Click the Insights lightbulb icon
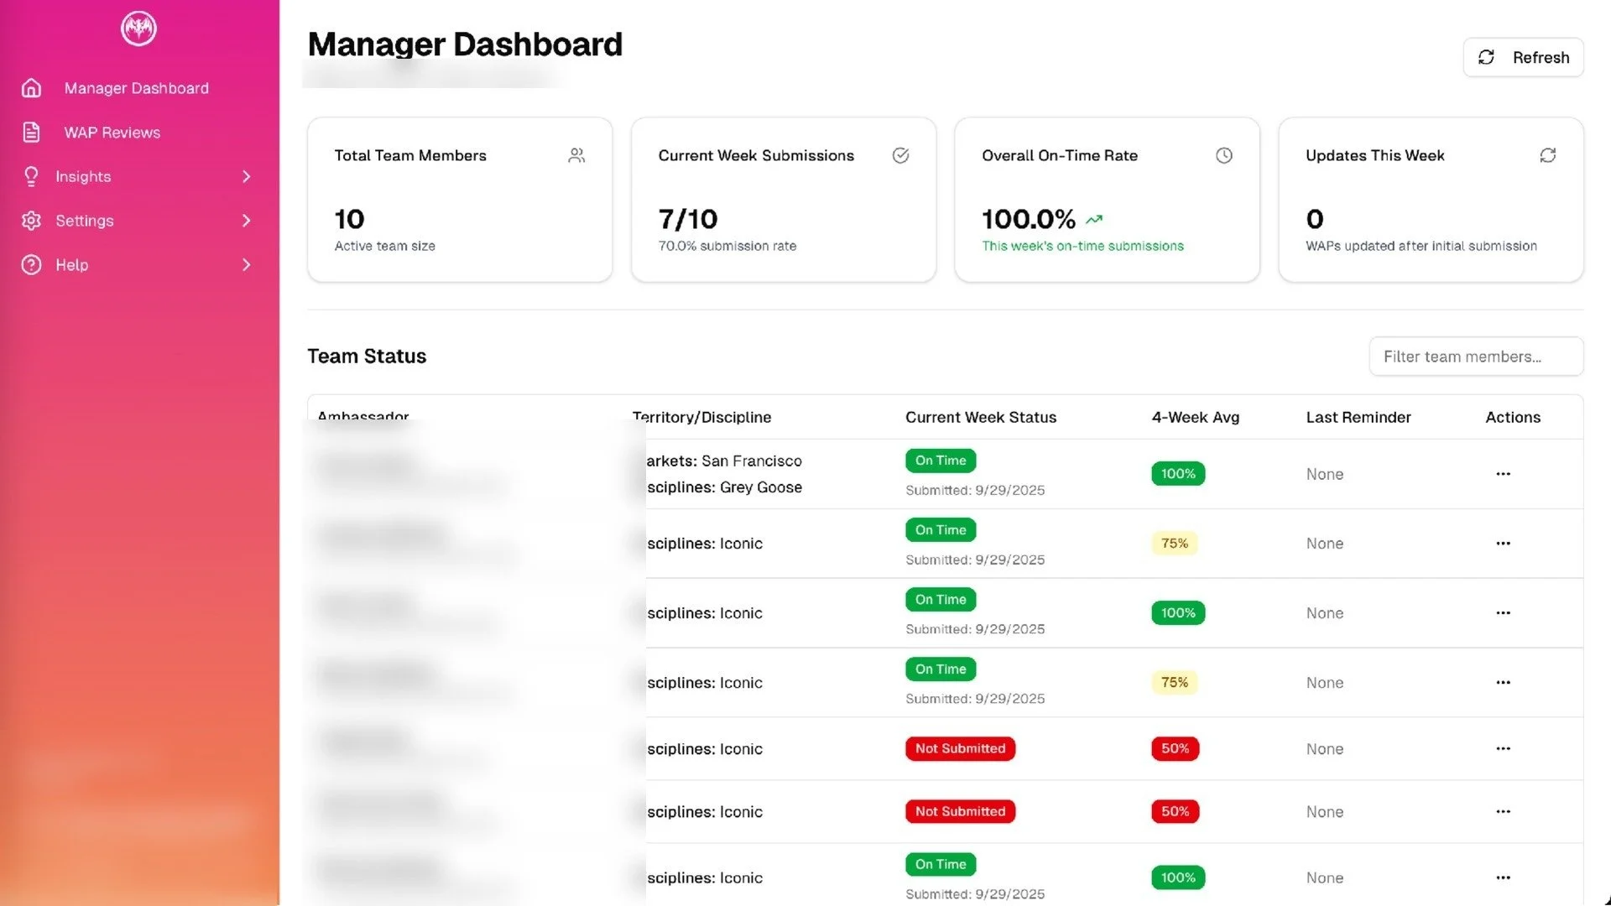 pos(31,176)
